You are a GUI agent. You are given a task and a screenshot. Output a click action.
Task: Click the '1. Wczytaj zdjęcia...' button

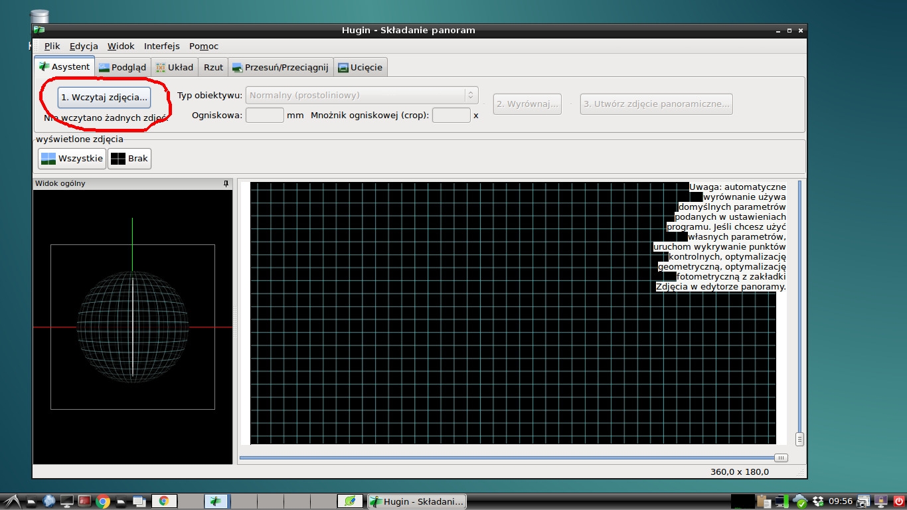pos(104,97)
